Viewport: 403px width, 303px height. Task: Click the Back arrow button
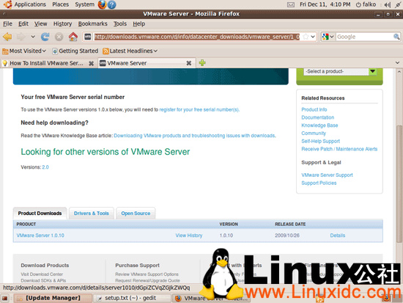pyautogui.click(x=7, y=37)
